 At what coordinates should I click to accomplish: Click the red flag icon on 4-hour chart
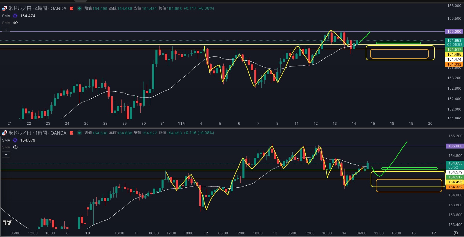click(x=71, y=8)
